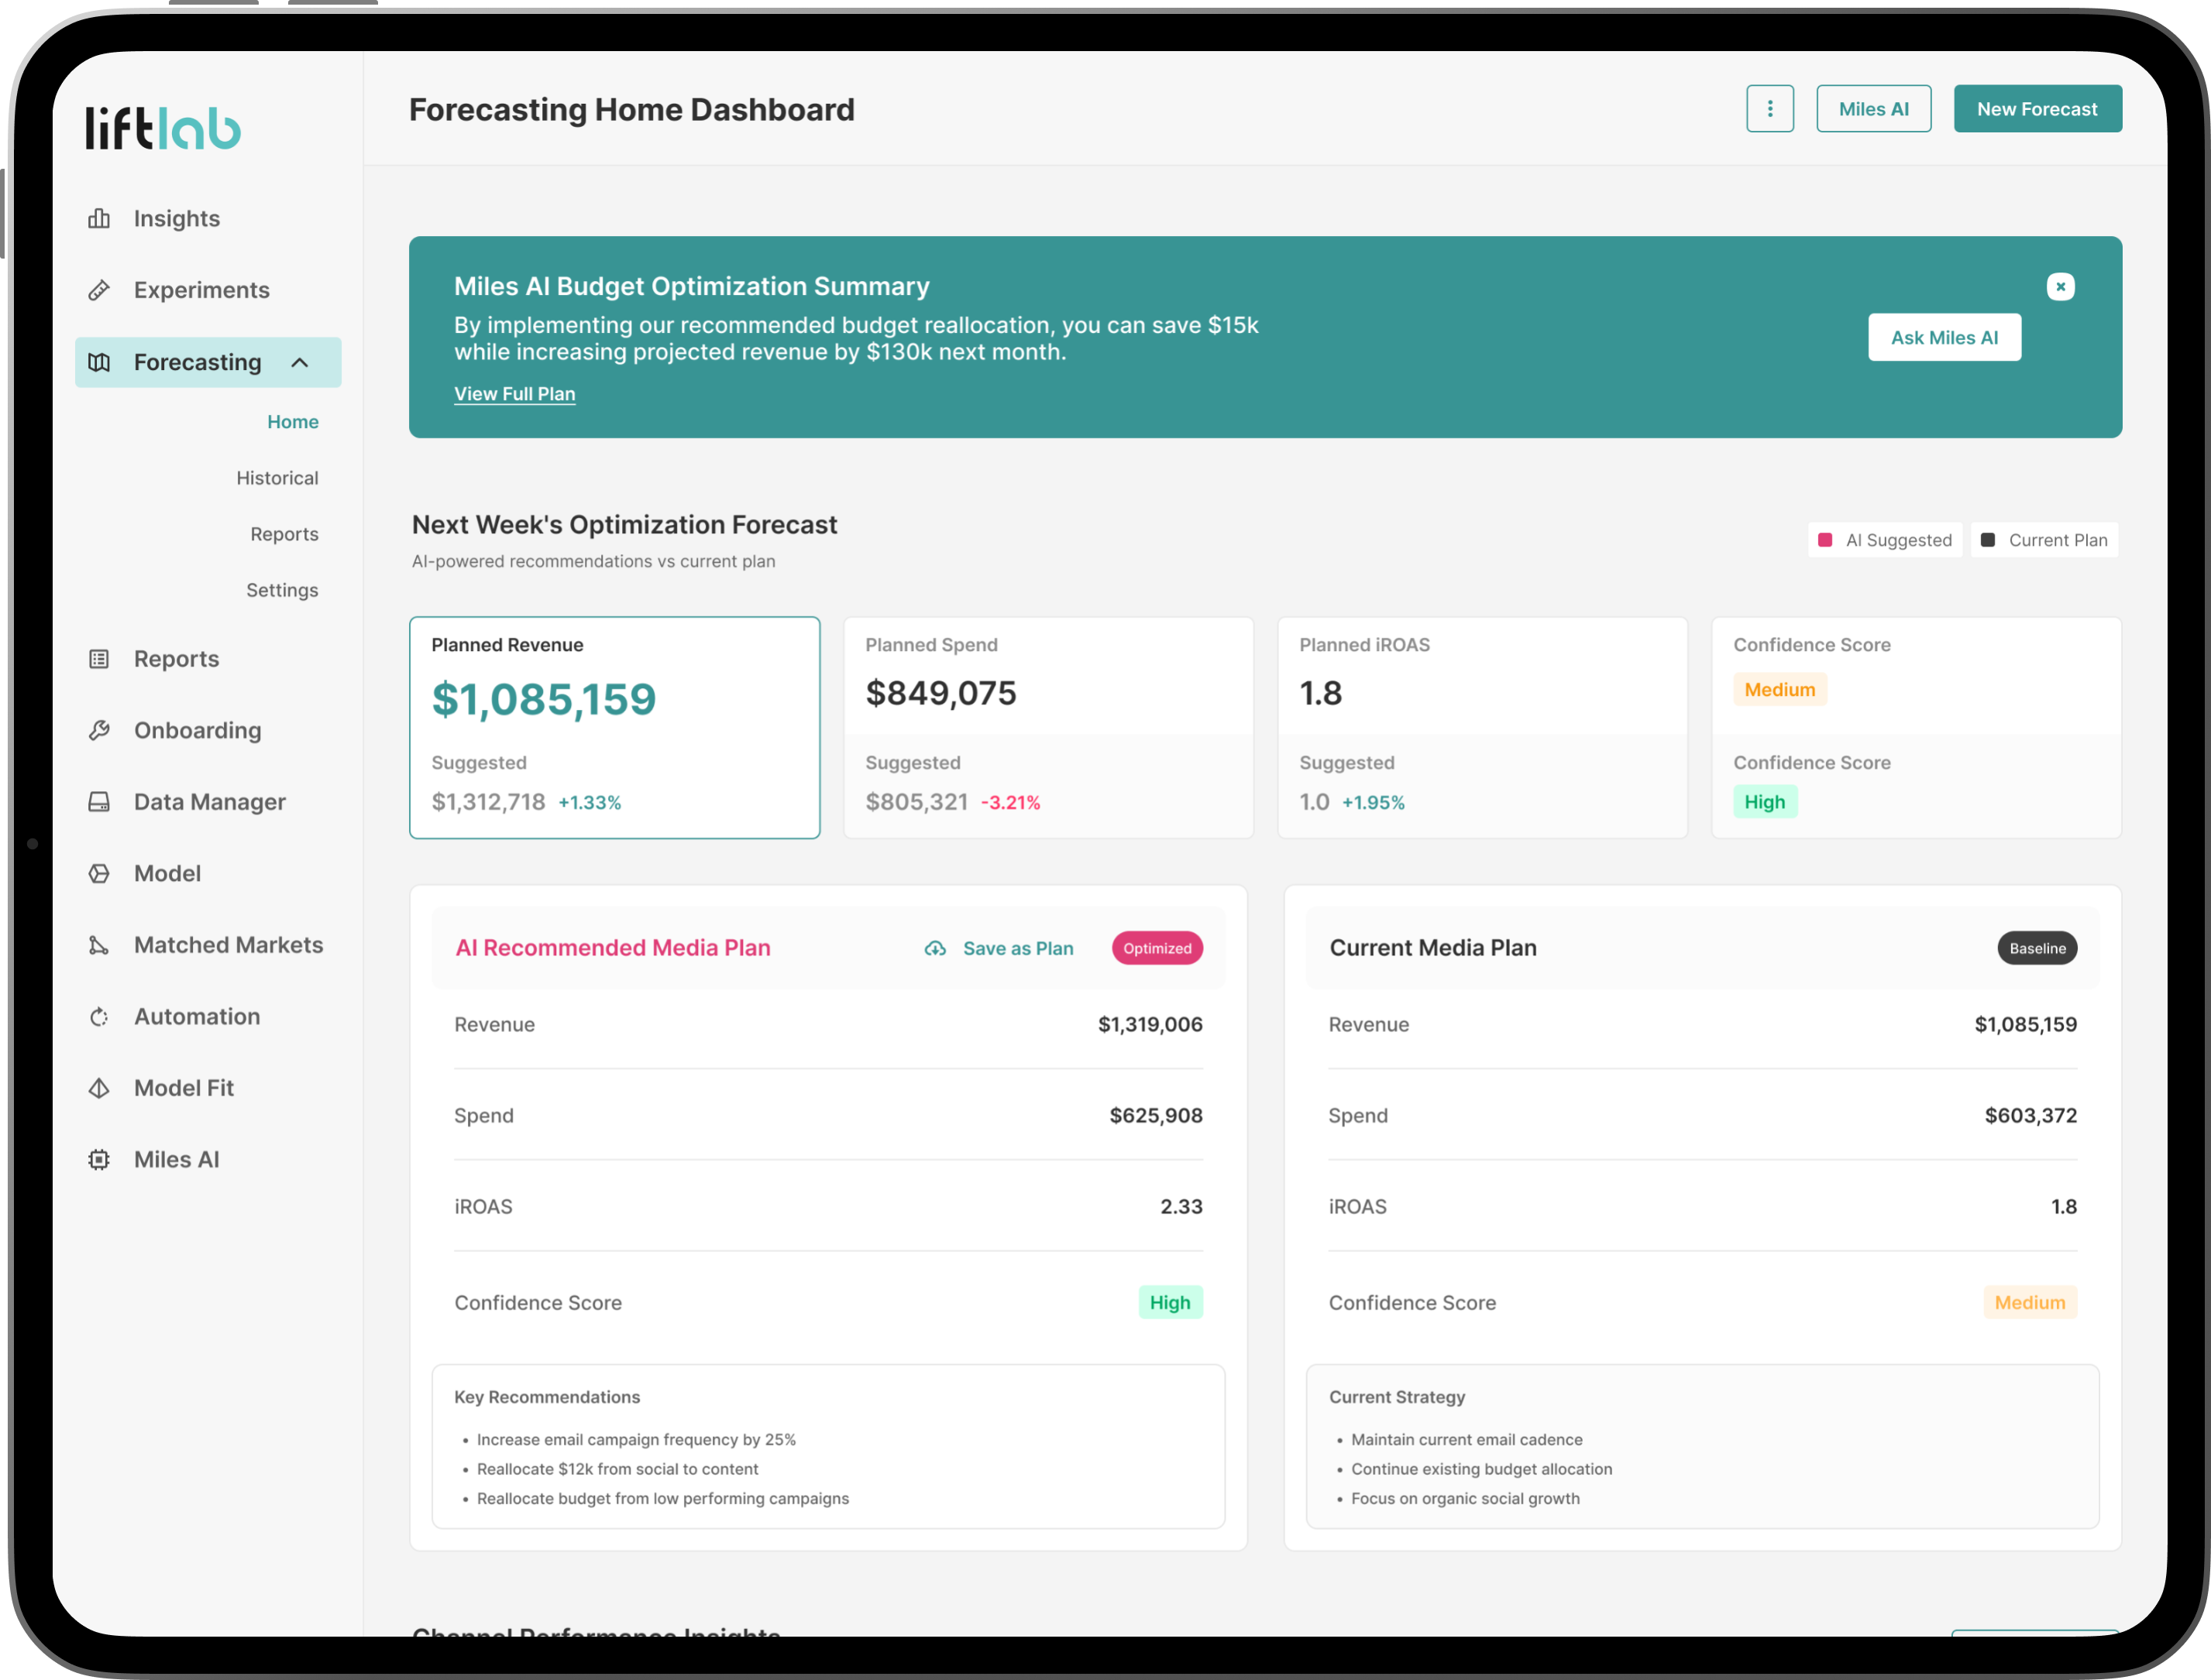The height and width of the screenshot is (1680, 2211).
Task: Select the Planned Revenue card
Action: (614, 727)
